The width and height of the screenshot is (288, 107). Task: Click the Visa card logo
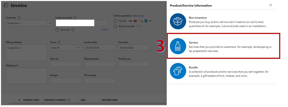pyautogui.click(x=130, y=21)
